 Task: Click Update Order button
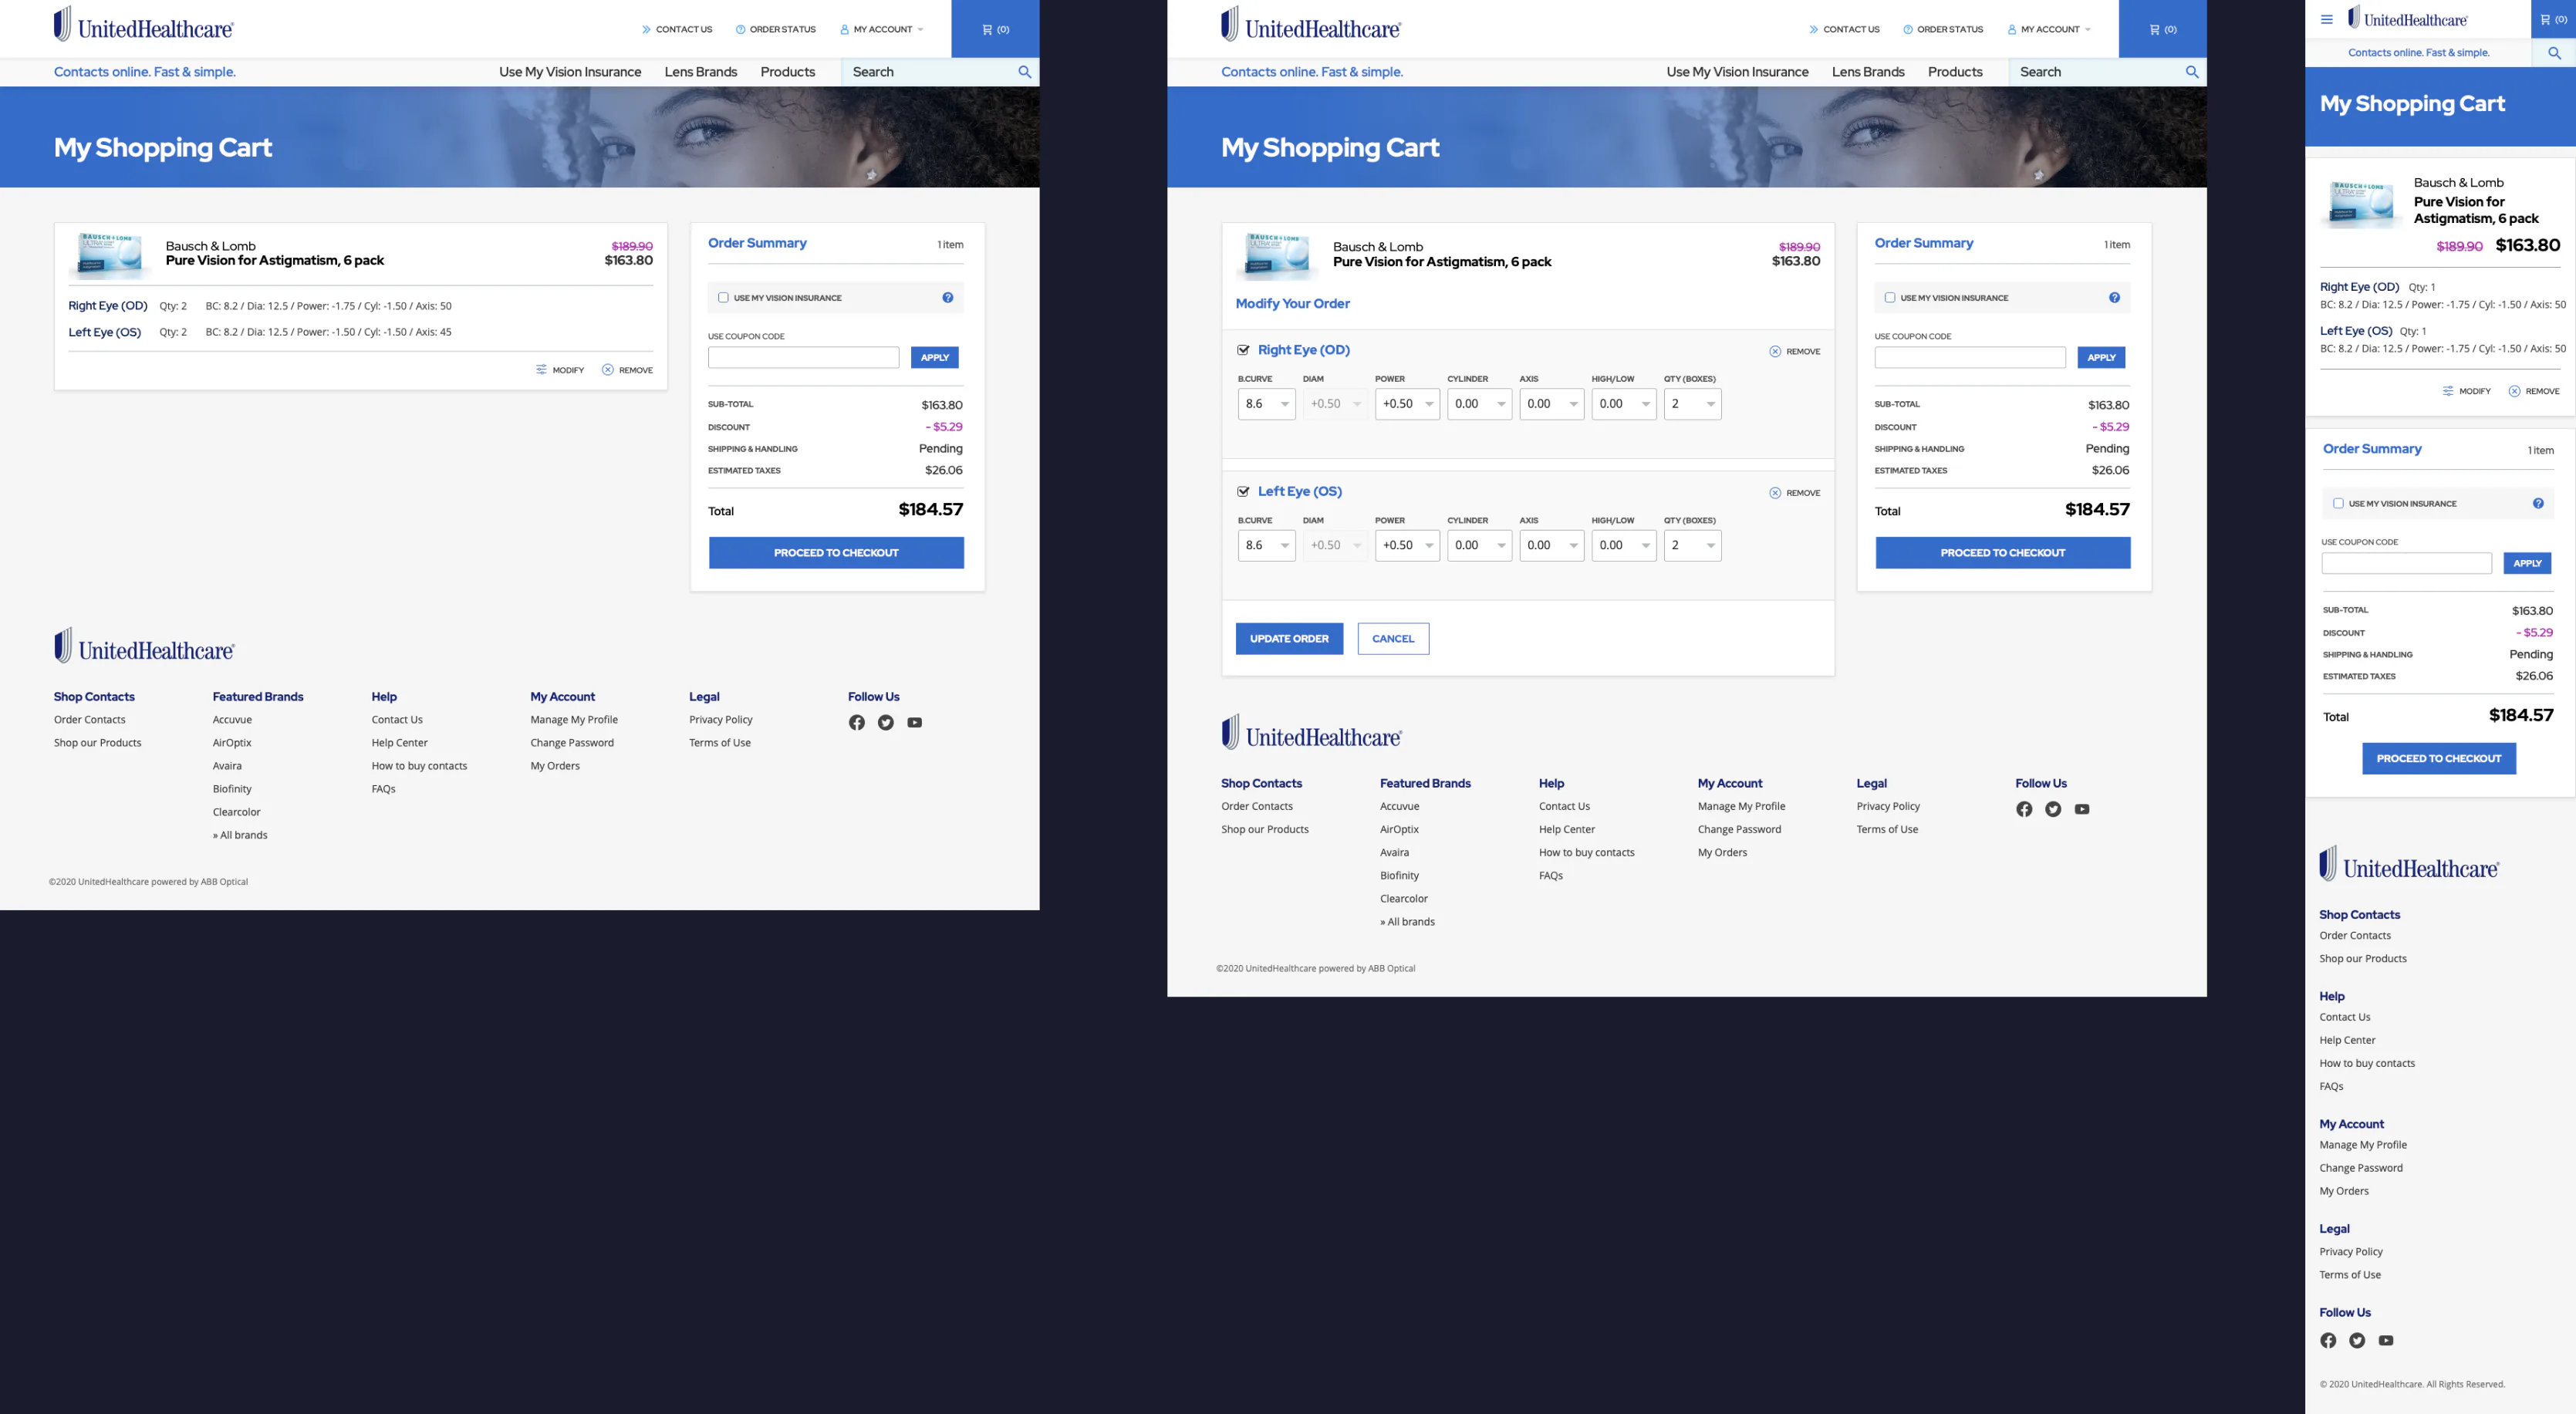(x=1289, y=639)
